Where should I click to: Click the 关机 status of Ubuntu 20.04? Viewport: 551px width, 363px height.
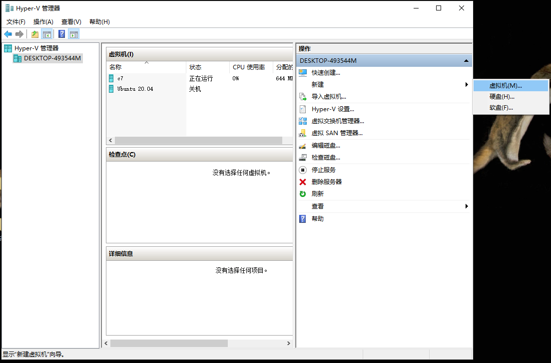pos(195,89)
